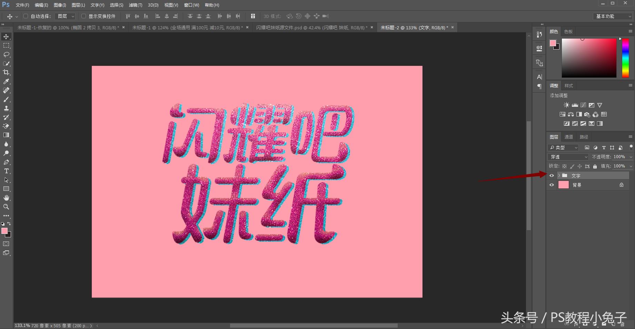Select the Lasso tool
Viewport: 635px width, 329px height.
pyautogui.click(x=6, y=54)
